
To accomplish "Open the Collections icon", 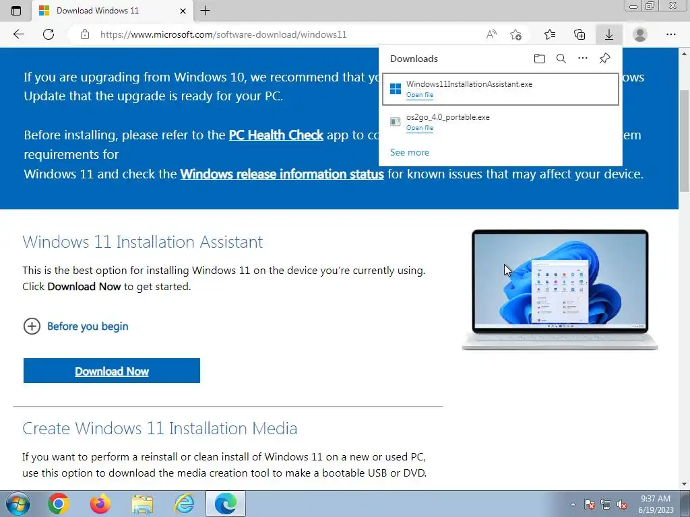I will pyautogui.click(x=579, y=34).
